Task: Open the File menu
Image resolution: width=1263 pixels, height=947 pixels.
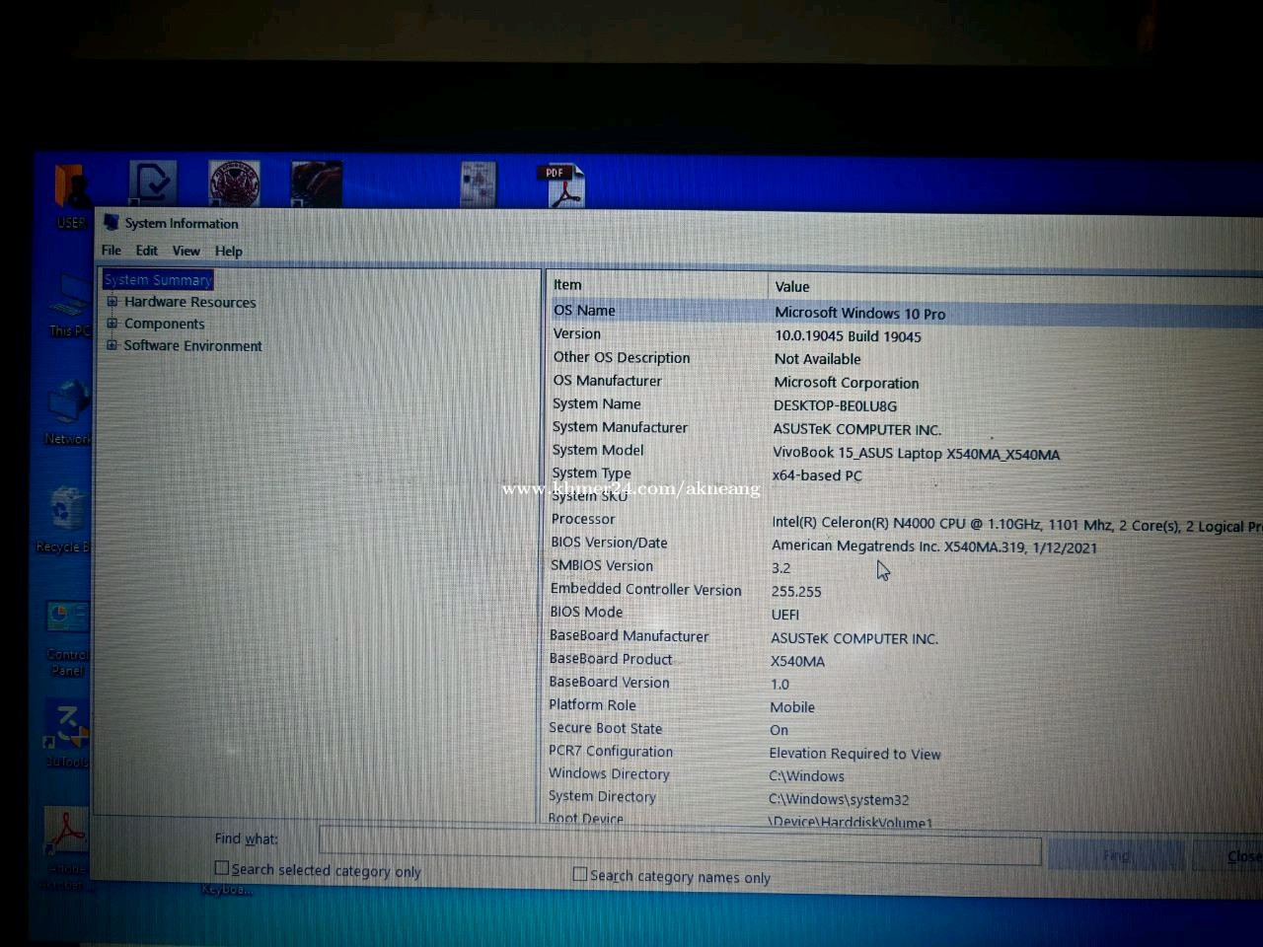Action: point(111,251)
